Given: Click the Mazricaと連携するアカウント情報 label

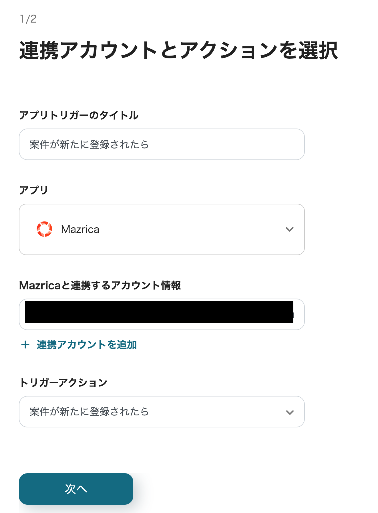Looking at the screenshot, I should coord(100,285).
